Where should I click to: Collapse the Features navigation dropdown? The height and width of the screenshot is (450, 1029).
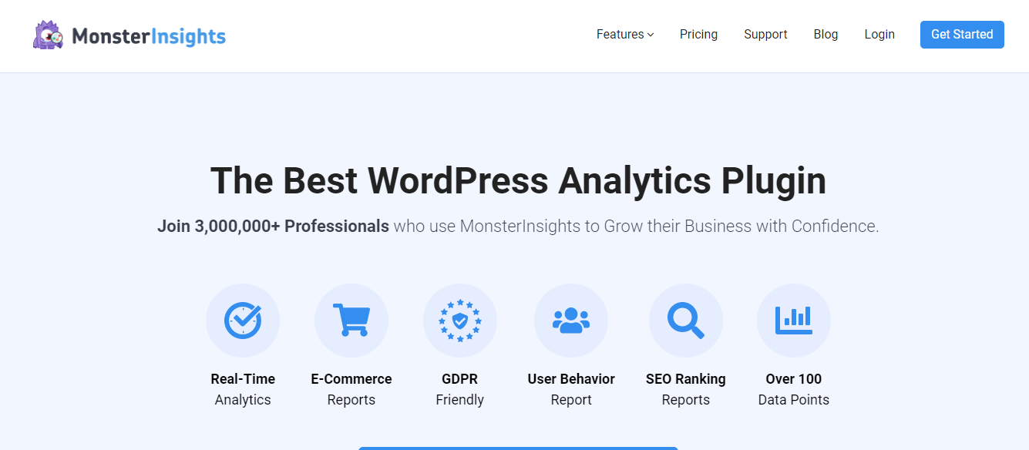620,34
